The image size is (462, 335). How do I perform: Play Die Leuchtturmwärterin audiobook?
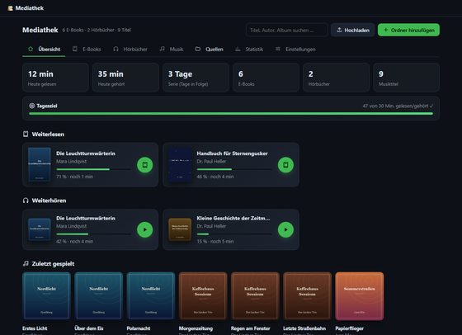[x=145, y=229]
